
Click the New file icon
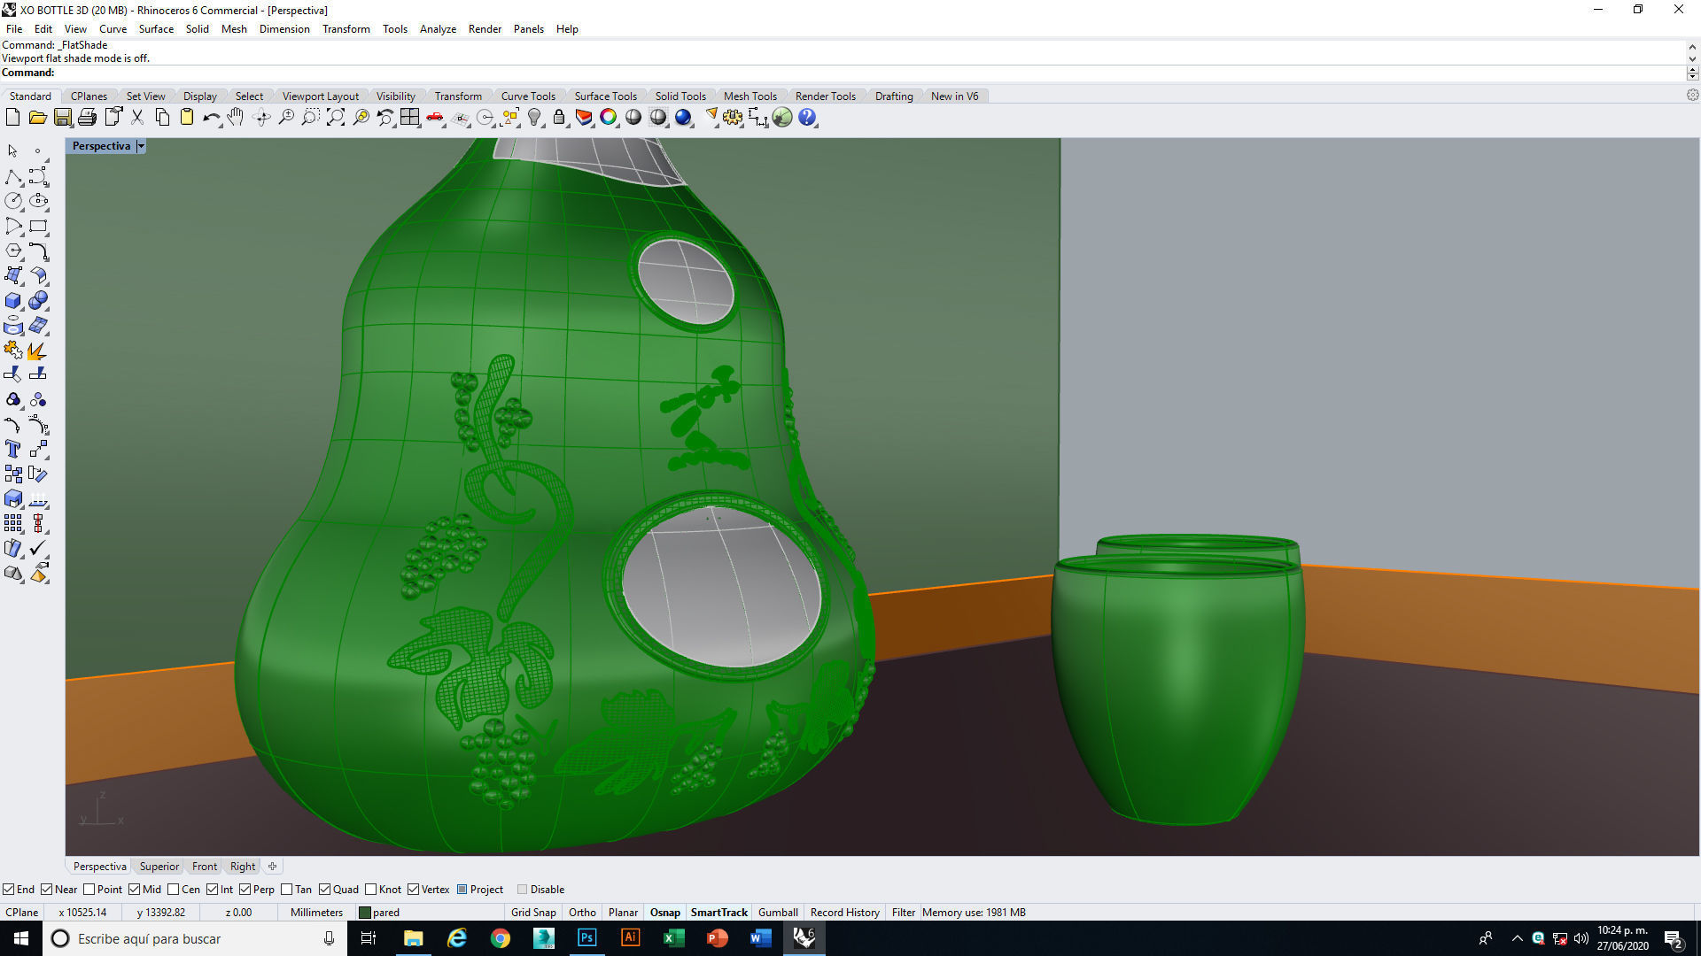[x=12, y=117]
